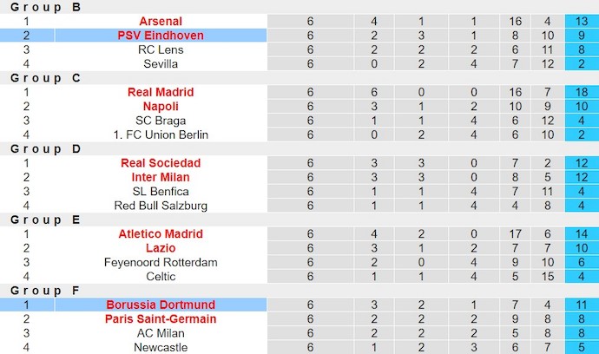The height and width of the screenshot is (354, 599).
Task: Open Sevilla team page
Action: (x=161, y=63)
